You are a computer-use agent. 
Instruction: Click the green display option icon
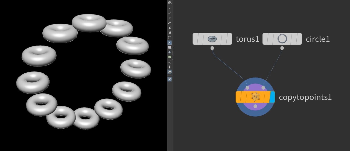(x=170, y=57)
